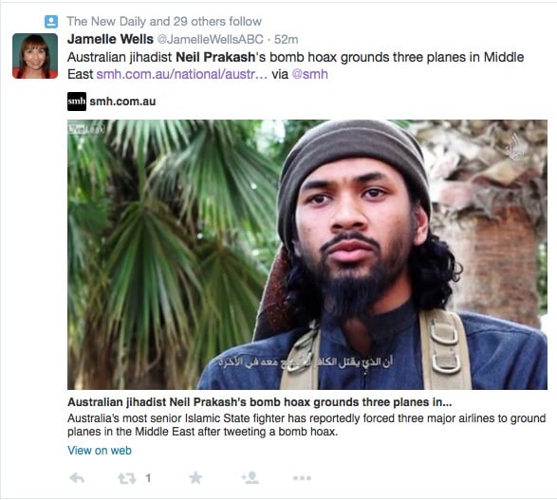The image size is (557, 500).
Task: Click View on web link
Action: pyautogui.click(x=100, y=451)
